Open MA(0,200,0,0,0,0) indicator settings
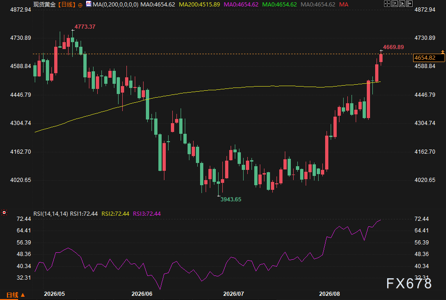Screen dimensions: 446x300 [115, 5]
